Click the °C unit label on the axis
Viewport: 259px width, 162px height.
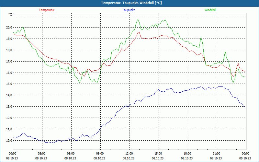(10, 15)
